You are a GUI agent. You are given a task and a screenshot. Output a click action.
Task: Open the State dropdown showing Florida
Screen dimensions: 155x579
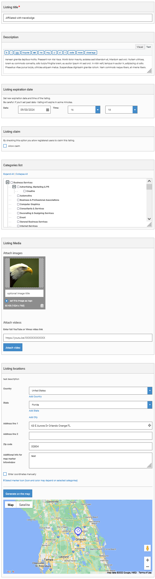(90, 405)
